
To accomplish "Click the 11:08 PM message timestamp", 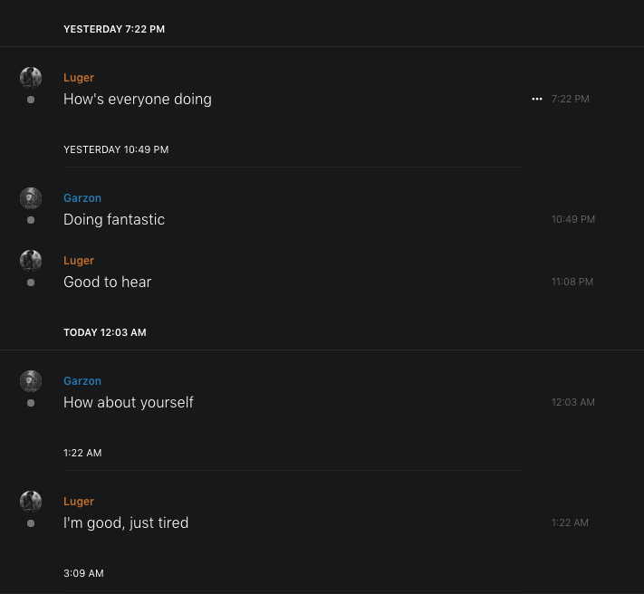I will (x=572, y=282).
